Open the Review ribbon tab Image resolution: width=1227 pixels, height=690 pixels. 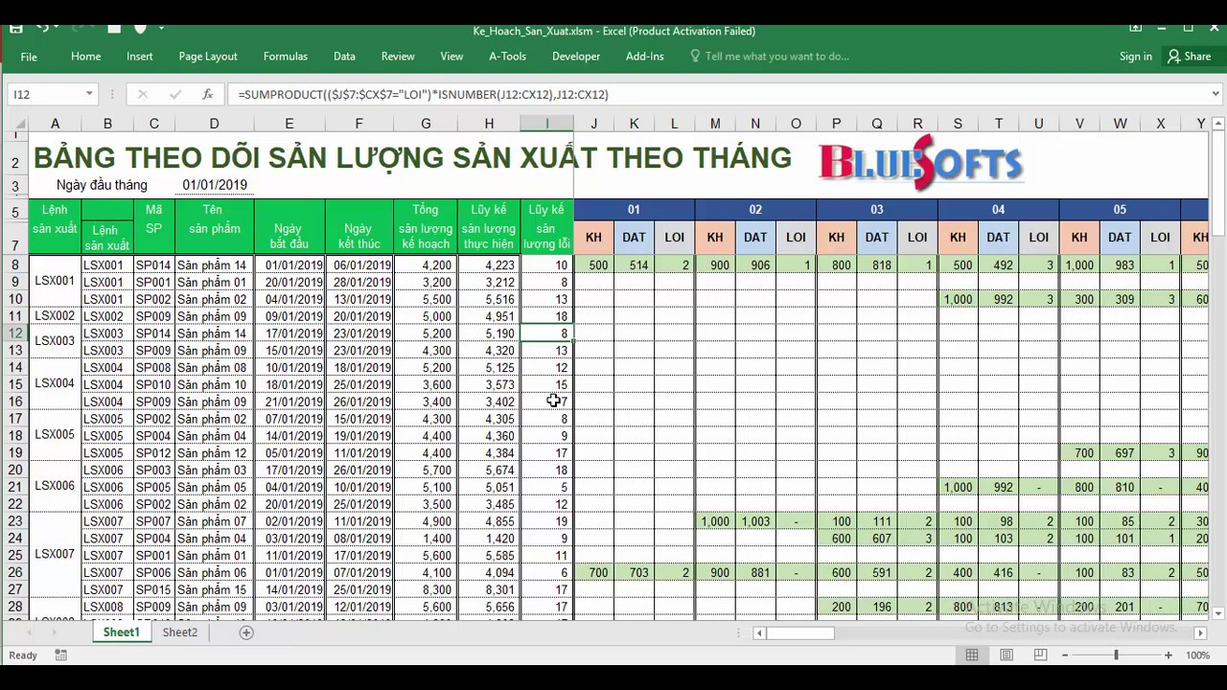coord(398,57)
